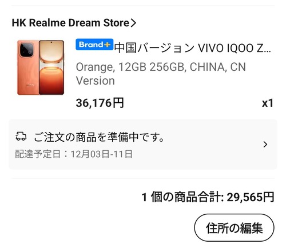Screen dimensions: 286x248
Task: Expand shipping details with the right chevron
Action: coord(265,145)
